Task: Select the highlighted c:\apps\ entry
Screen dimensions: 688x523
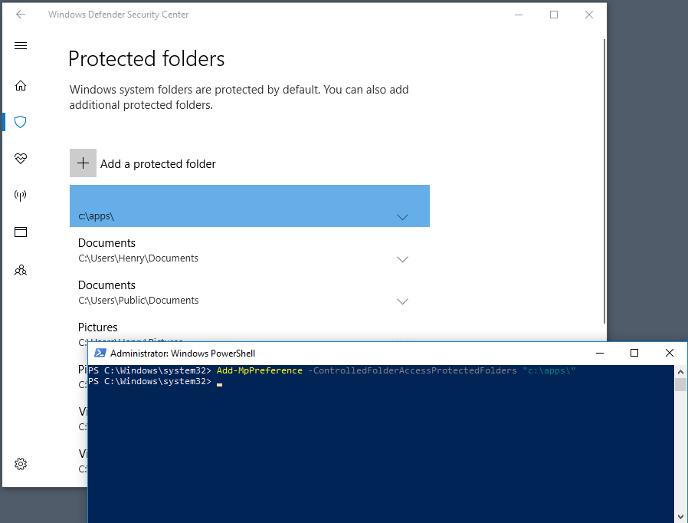Action: tap(230, 206)
